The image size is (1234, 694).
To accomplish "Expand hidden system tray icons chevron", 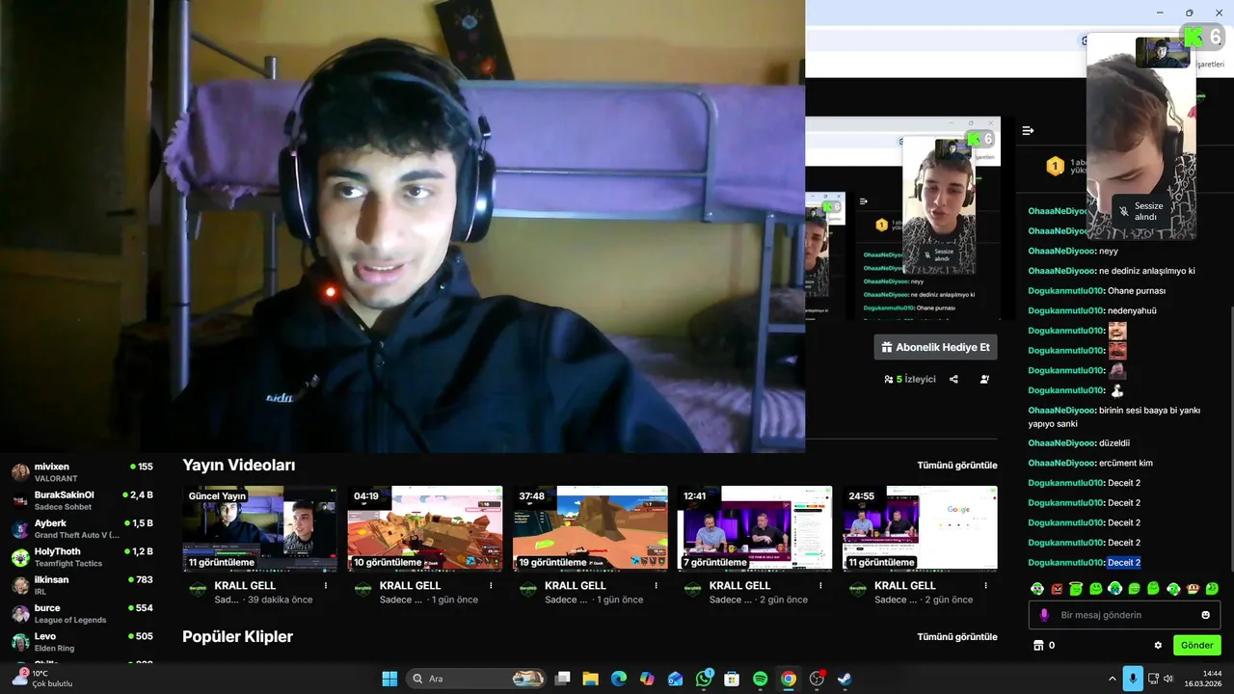I will (1112, 679).
